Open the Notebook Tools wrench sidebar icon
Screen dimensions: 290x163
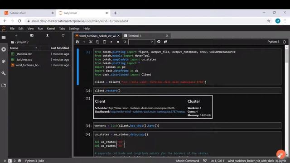click(4, 73)
